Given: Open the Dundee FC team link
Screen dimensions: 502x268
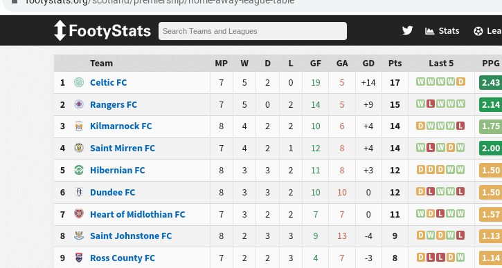Looking at the screenshot, I should point(112,192).
